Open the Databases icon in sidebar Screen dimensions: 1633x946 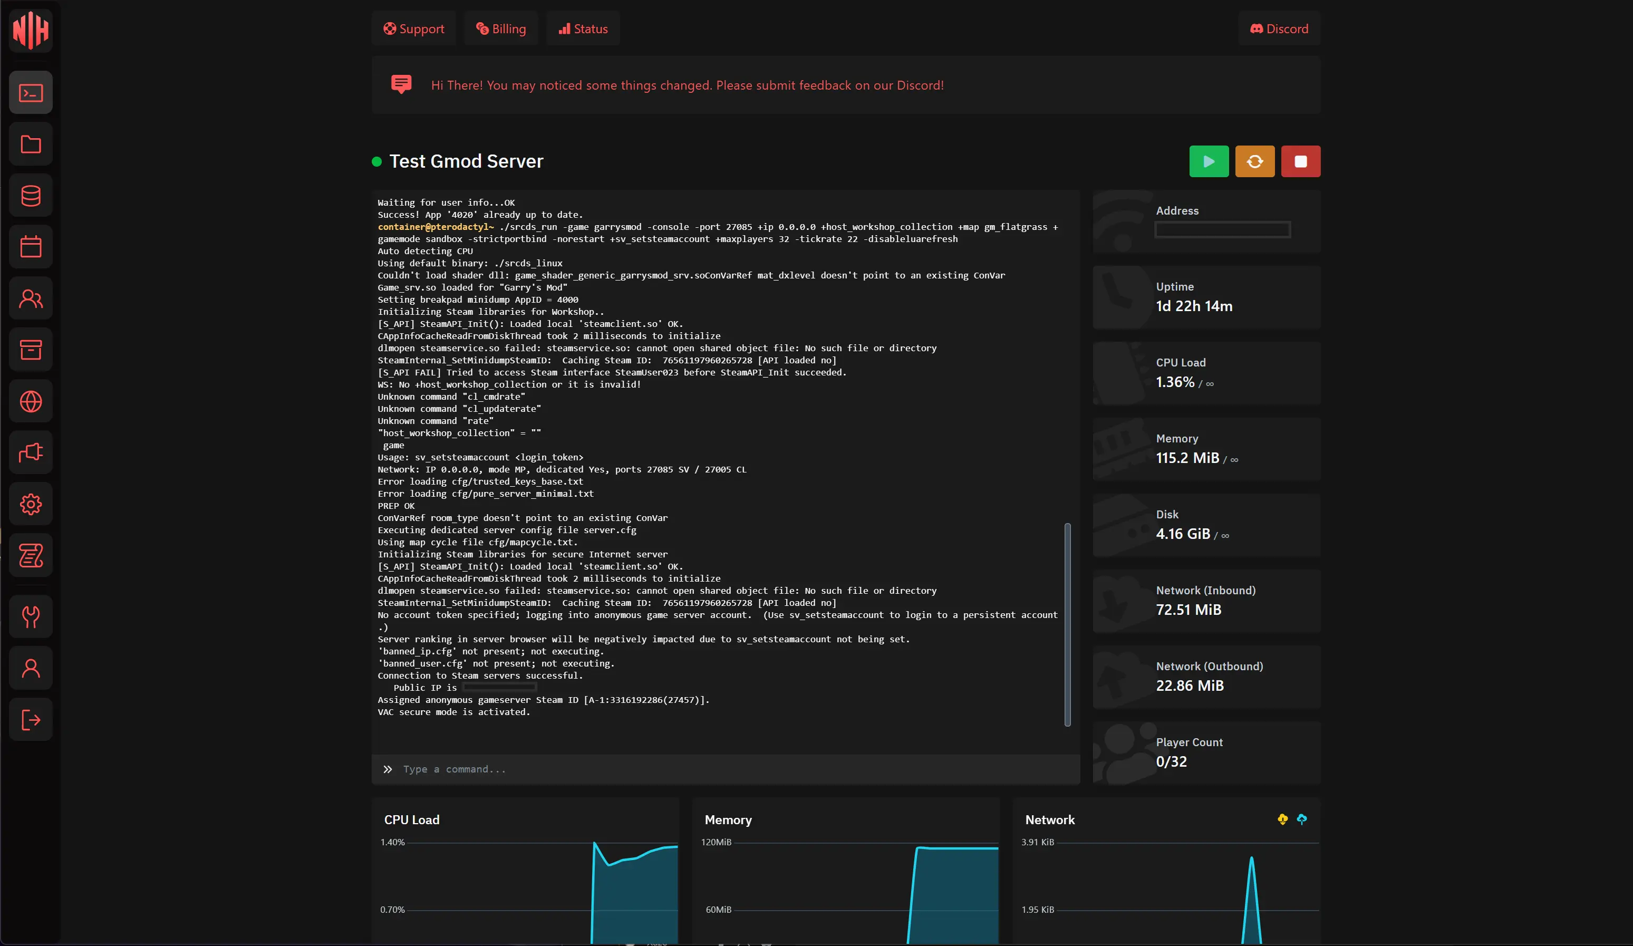pos(31,196)
